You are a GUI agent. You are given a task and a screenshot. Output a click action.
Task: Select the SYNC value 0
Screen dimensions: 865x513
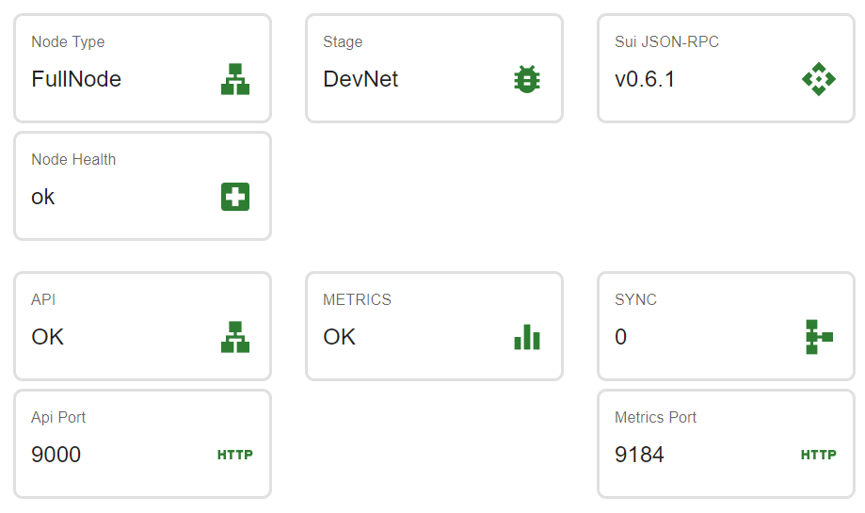click(x=620, y=336)
